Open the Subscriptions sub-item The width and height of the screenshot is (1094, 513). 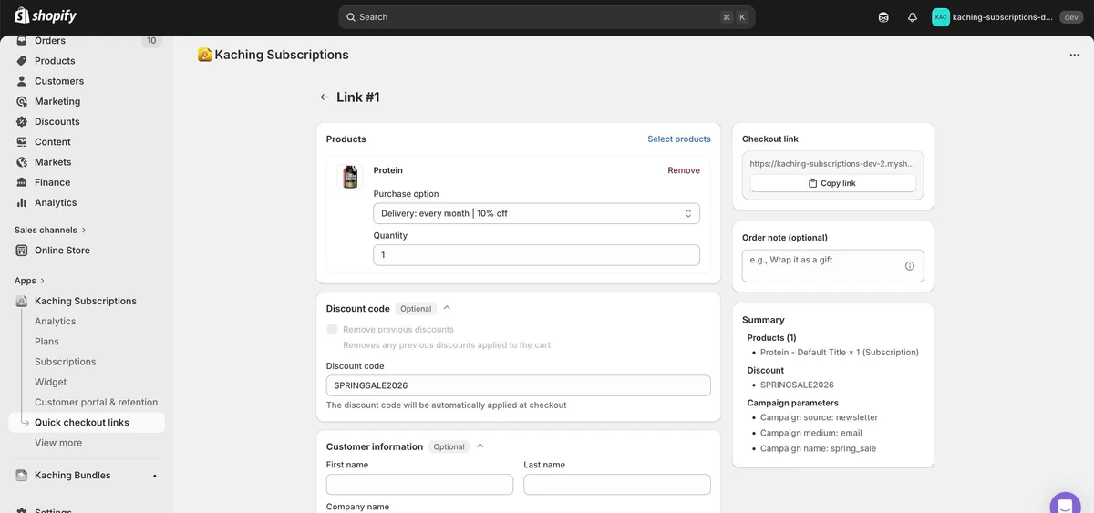point(66,362)
